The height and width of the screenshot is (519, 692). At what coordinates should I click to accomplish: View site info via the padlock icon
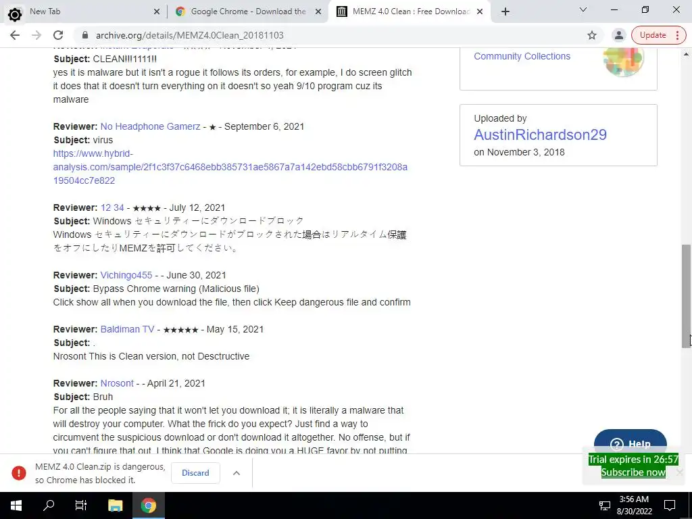point(85,35)
